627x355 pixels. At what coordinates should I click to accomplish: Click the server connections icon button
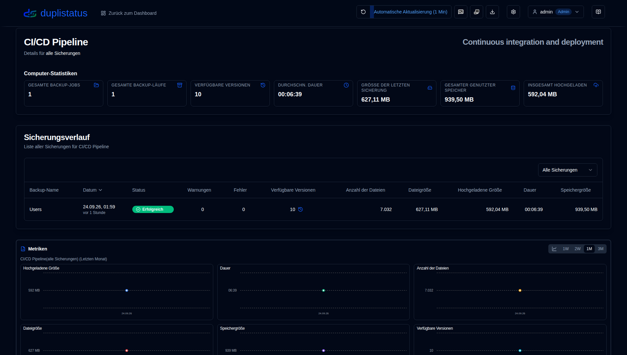[477, 12]
